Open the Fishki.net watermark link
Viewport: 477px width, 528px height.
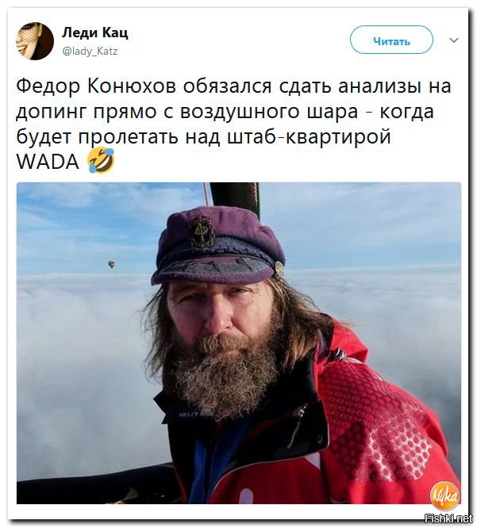(448, 519)
